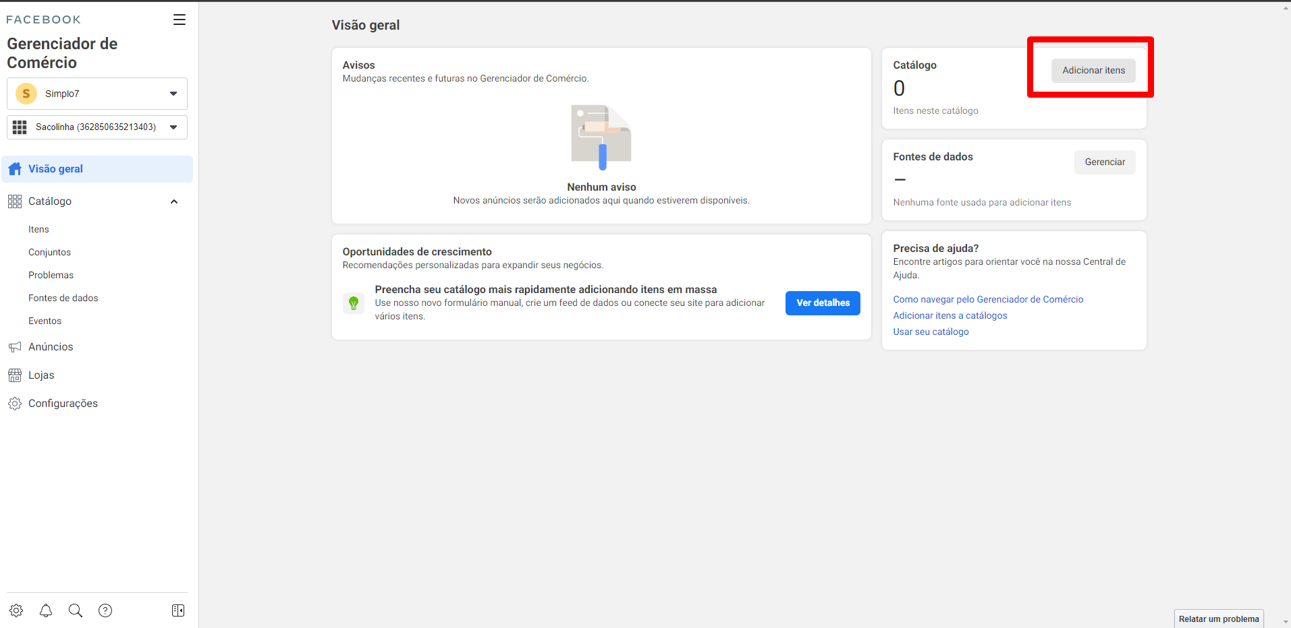Image resolution: width=1291 pixels, height=628 pixels.
Task: Click the Simplo7 account avatar
Action: point(26,94)
